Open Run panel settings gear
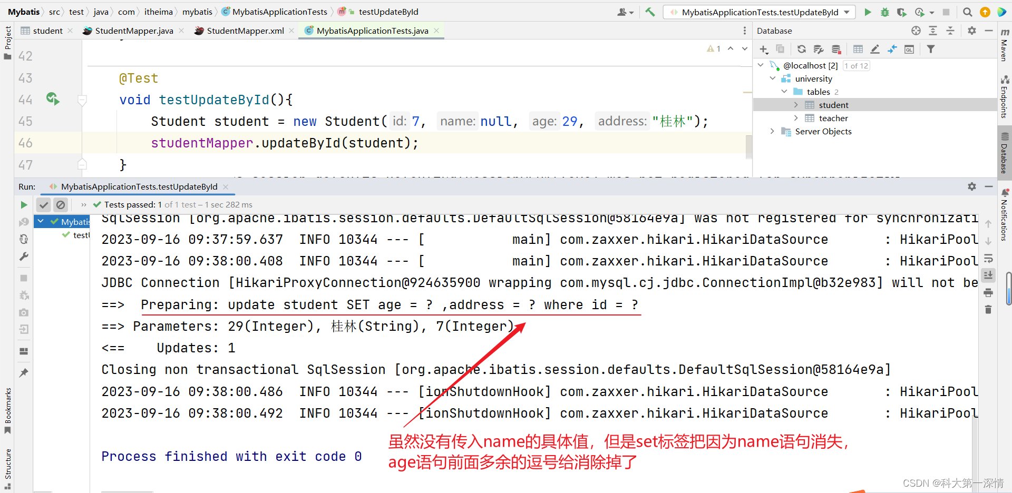The width and height of the screenshot is (1012, 493). pos(972,186)
